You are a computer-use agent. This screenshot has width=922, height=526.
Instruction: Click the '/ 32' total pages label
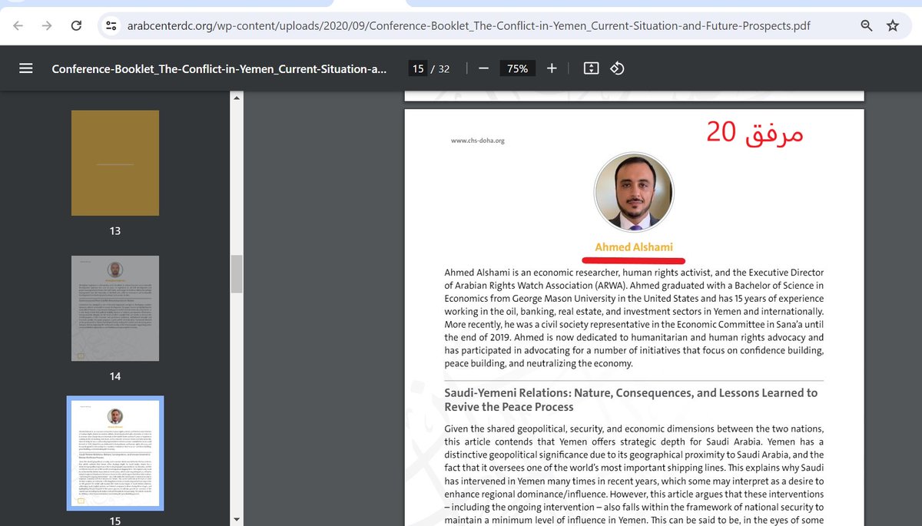440,68
